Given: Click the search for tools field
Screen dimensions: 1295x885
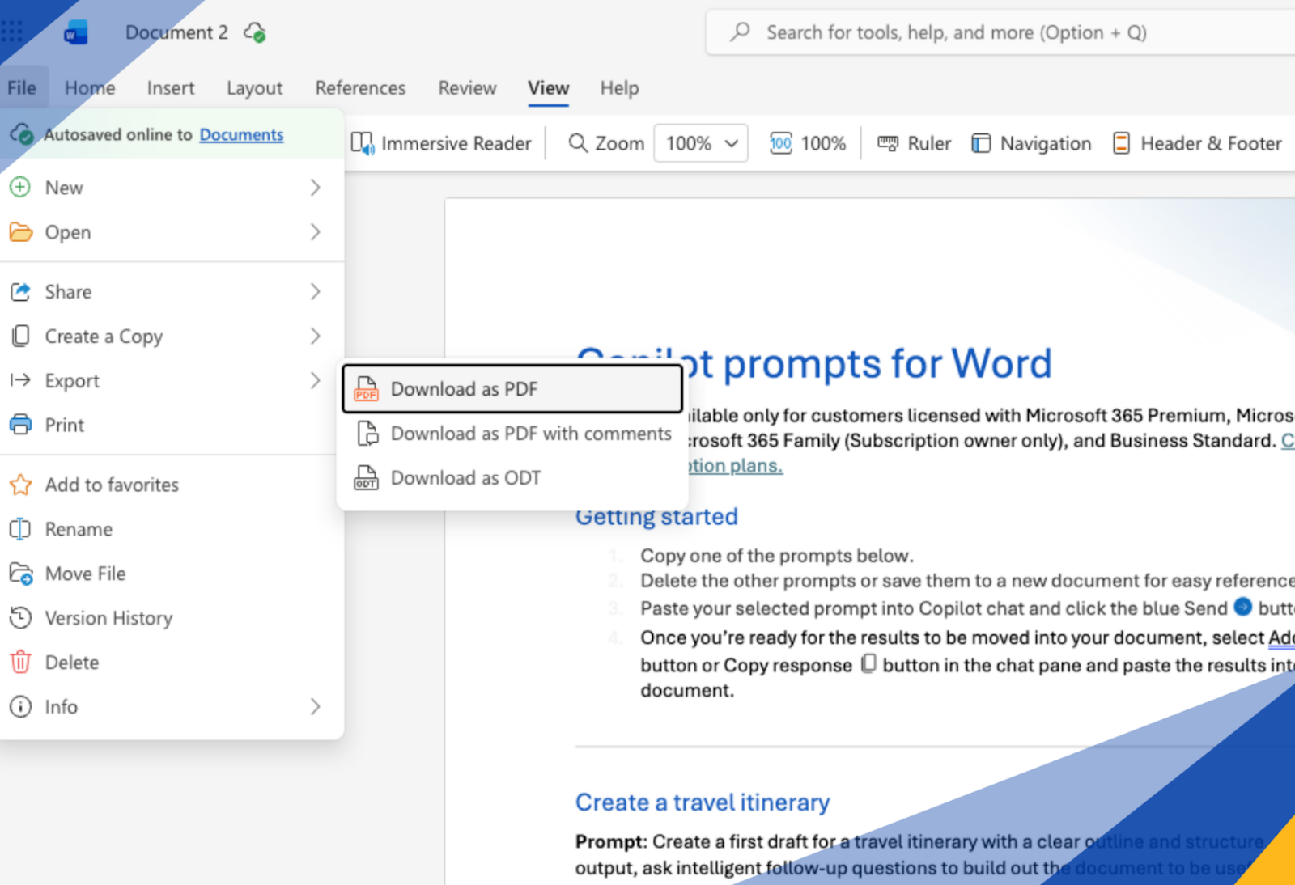Looking at the screenshot, I should [955, 32].
